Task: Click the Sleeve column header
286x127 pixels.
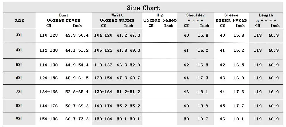Action: tap(231, 15)
